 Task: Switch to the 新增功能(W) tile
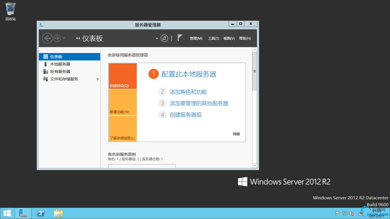(123, 102)
